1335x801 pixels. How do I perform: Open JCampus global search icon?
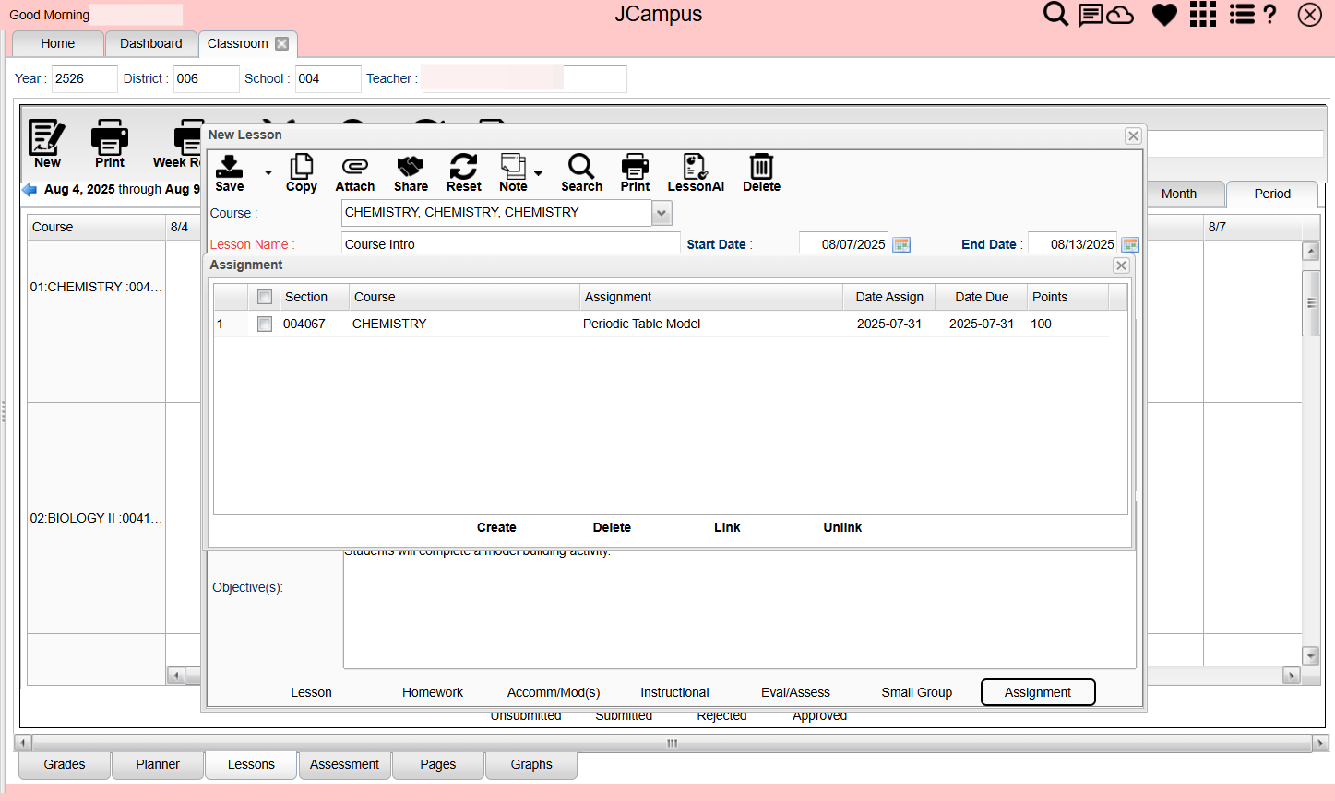coord(1055,14)
